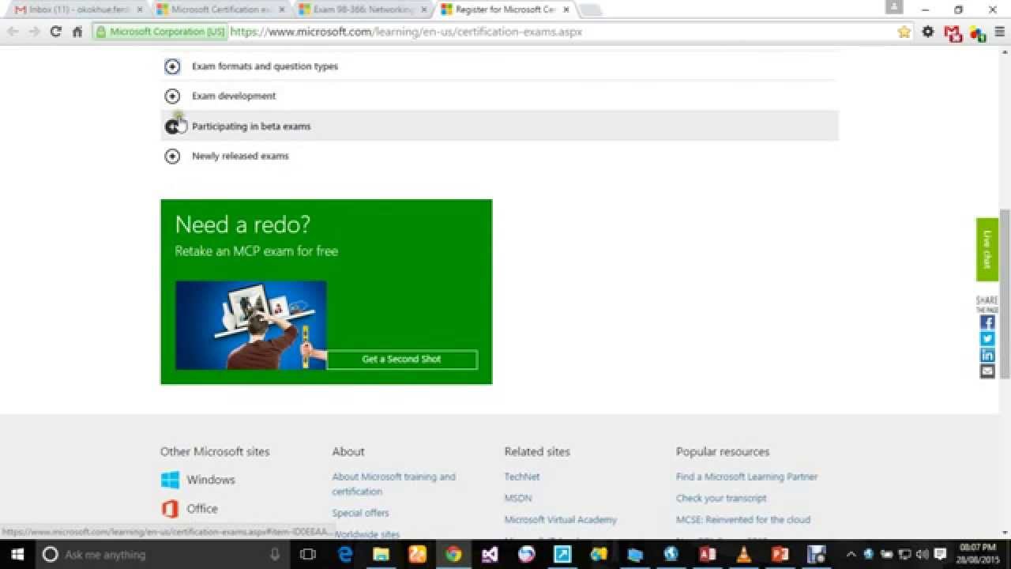Open Microsoft Virtual Academy link
The width and height of the screenshot is (1011, 569).
pyautogui.click(x=561, y=519)
